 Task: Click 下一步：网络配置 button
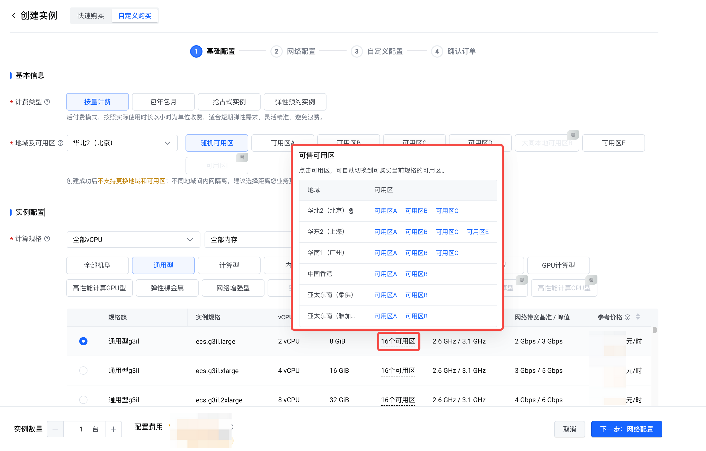click(626, 429)
